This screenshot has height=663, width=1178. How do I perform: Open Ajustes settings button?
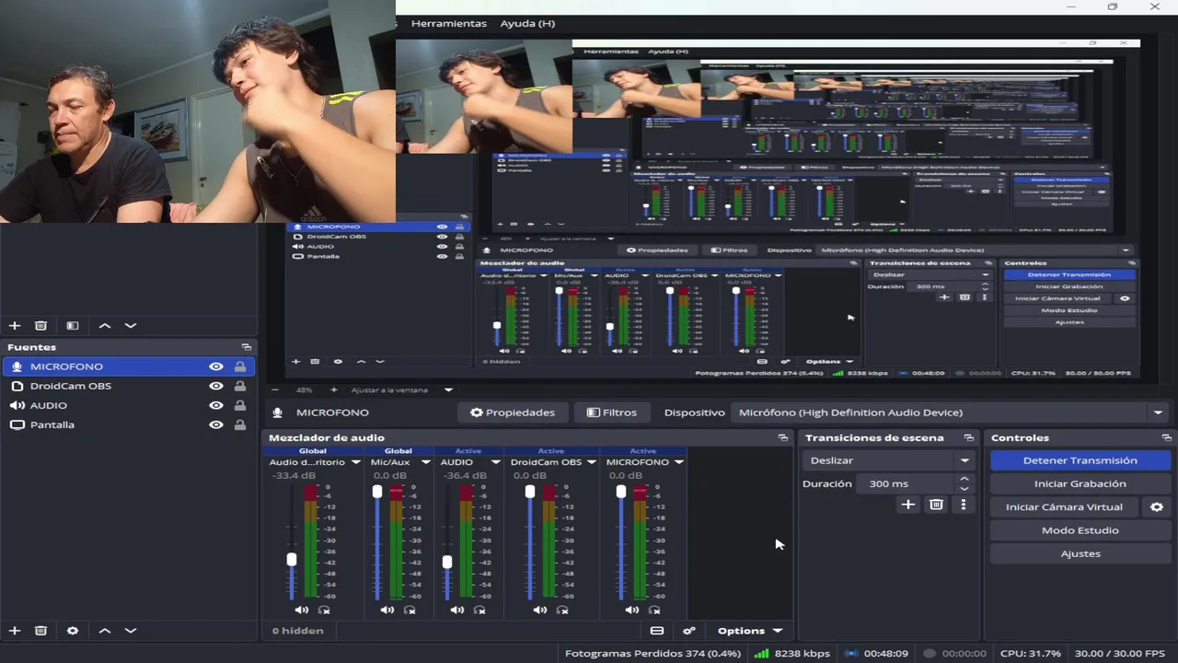coord(1080,553)
